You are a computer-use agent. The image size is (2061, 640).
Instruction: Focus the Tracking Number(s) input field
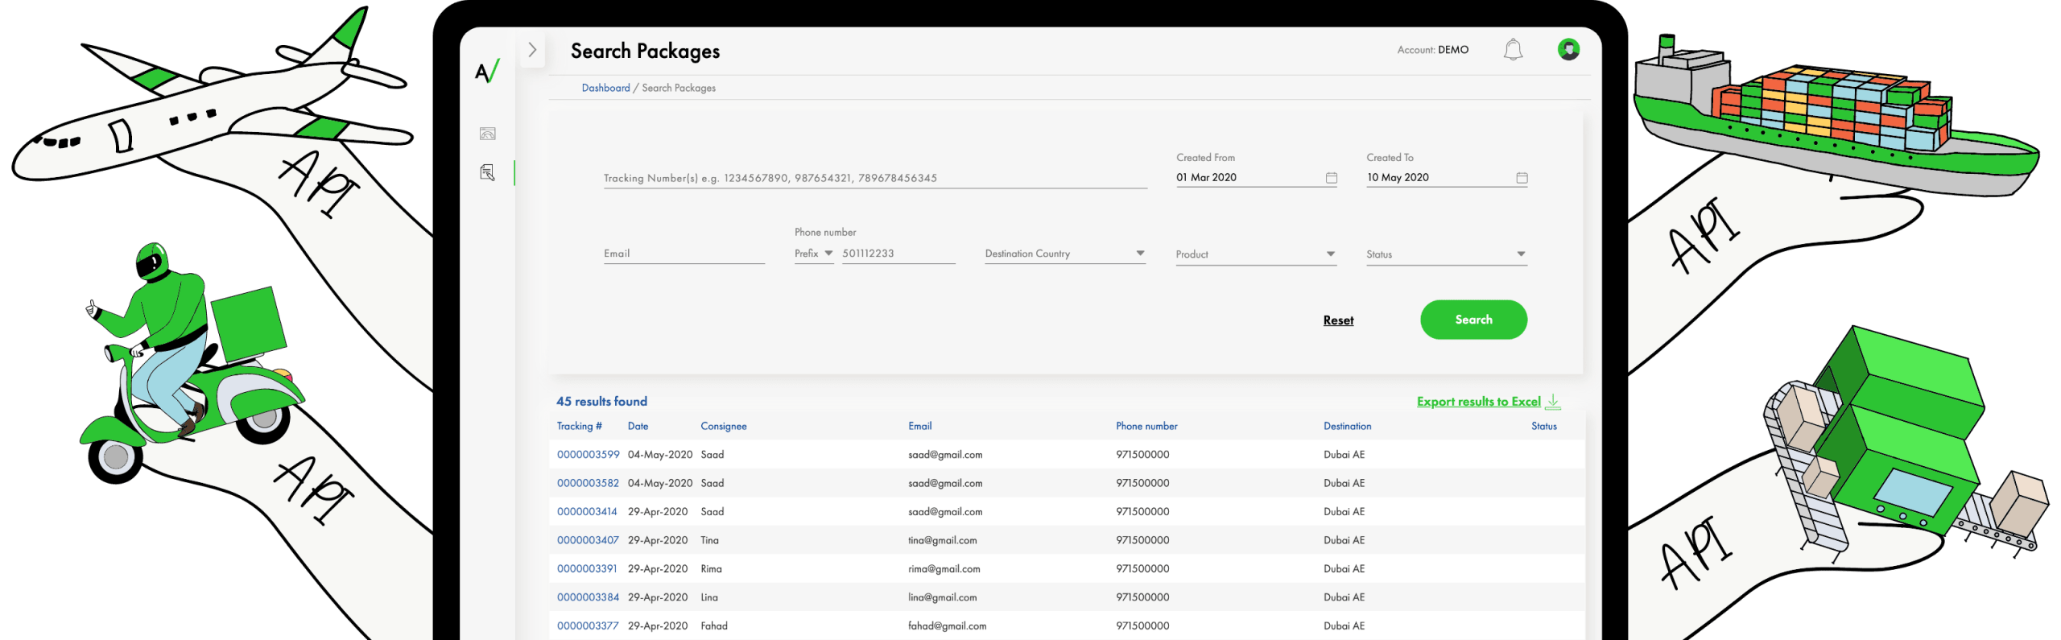tap(874, 178)
